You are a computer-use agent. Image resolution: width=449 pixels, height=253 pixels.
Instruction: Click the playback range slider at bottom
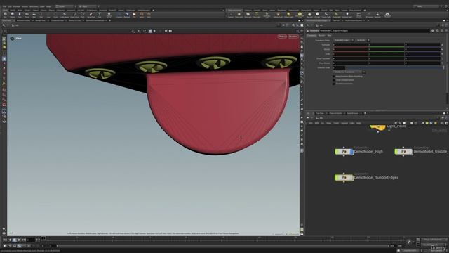click(223, 246)
